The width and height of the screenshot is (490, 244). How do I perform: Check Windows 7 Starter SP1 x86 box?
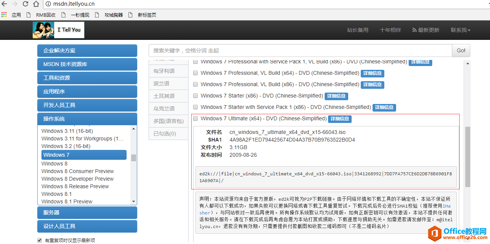click(195, 107)
